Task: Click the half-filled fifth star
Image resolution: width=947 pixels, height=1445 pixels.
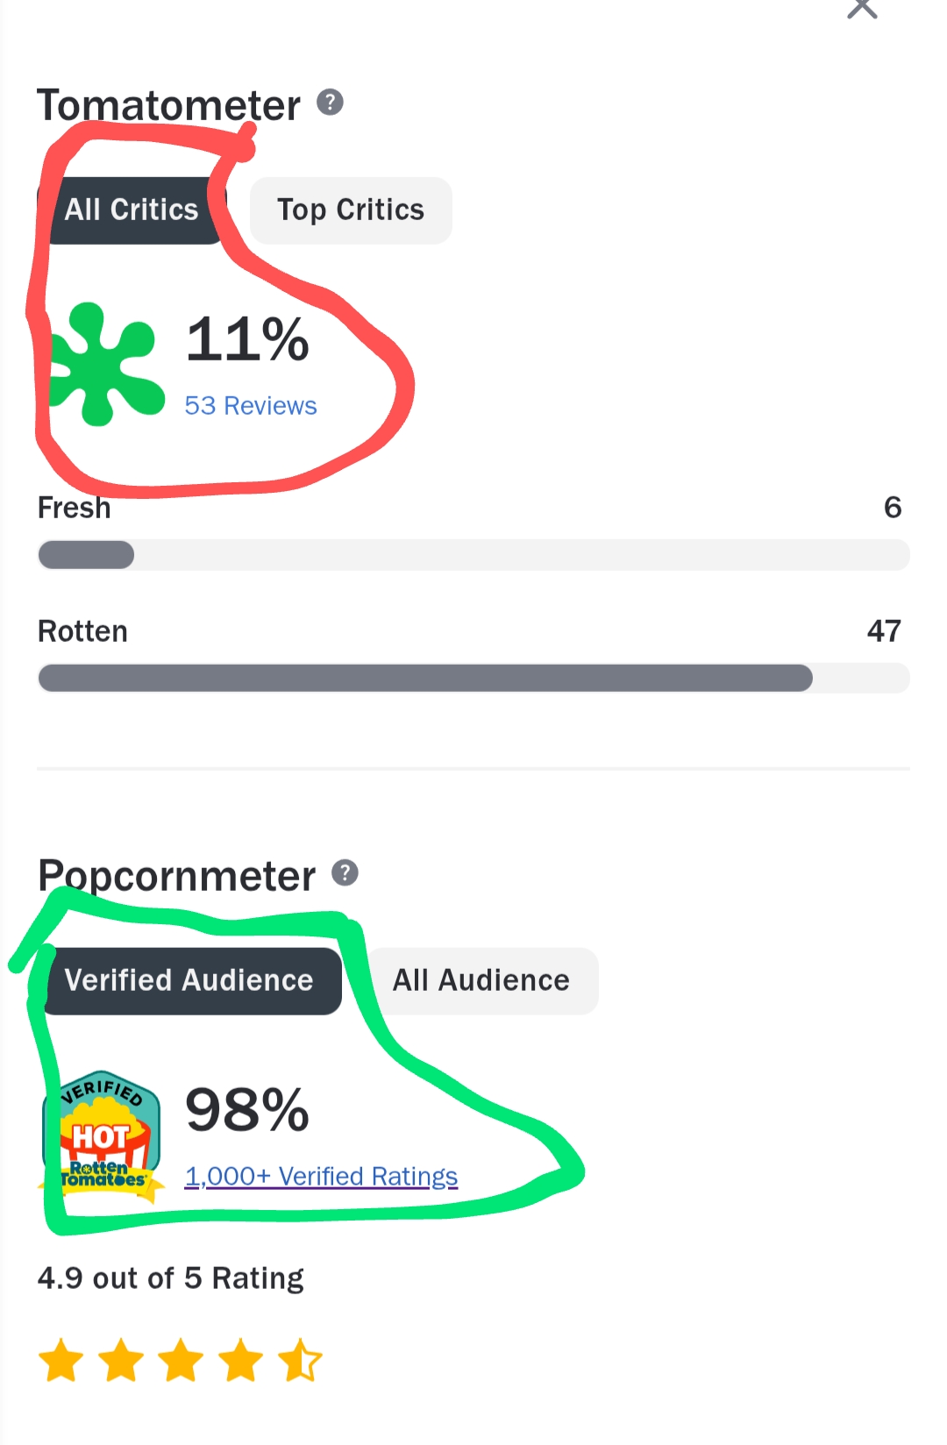Action: tap(300, 1361)
